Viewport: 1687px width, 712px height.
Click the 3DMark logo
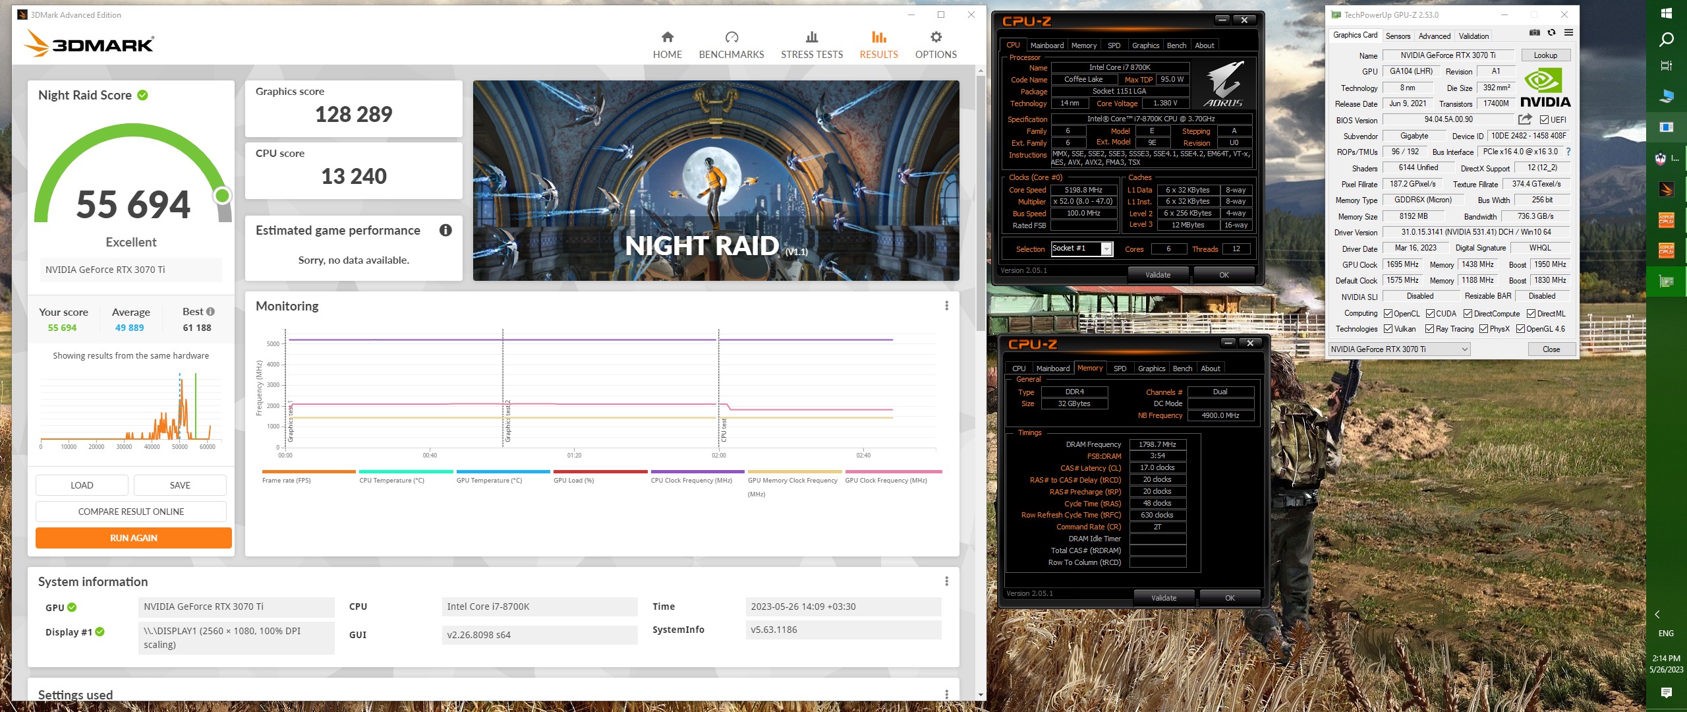[x=90, y=44]
